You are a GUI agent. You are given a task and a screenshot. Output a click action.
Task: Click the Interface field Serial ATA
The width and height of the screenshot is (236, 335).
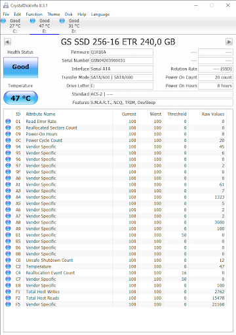(x=121, y=69)
